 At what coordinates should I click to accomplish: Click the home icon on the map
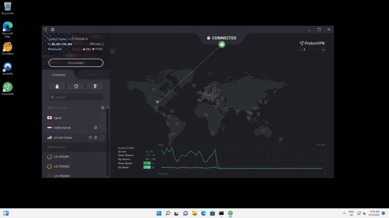(222, 45)
